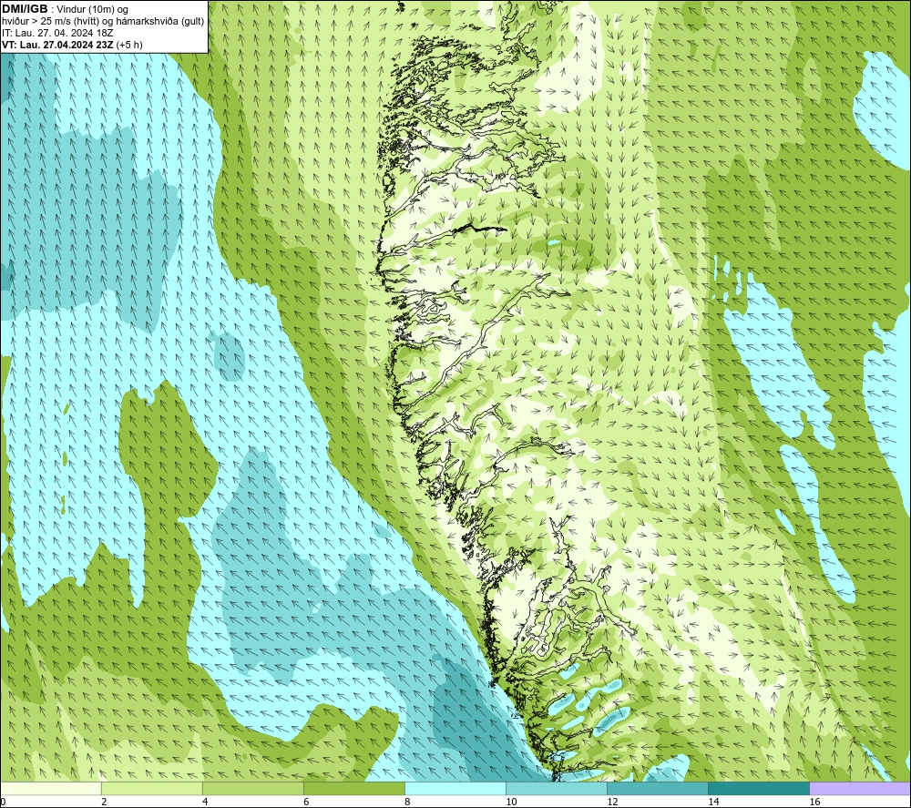Click the legend scale label '16'
Viewport: 911px width, 808px height.
814,802
